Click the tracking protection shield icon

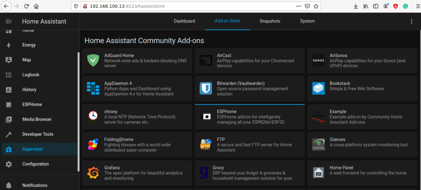(x=76, y=6)
